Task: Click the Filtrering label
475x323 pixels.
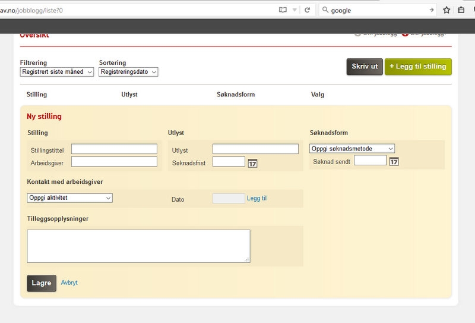Action: (x=33, y=62)
